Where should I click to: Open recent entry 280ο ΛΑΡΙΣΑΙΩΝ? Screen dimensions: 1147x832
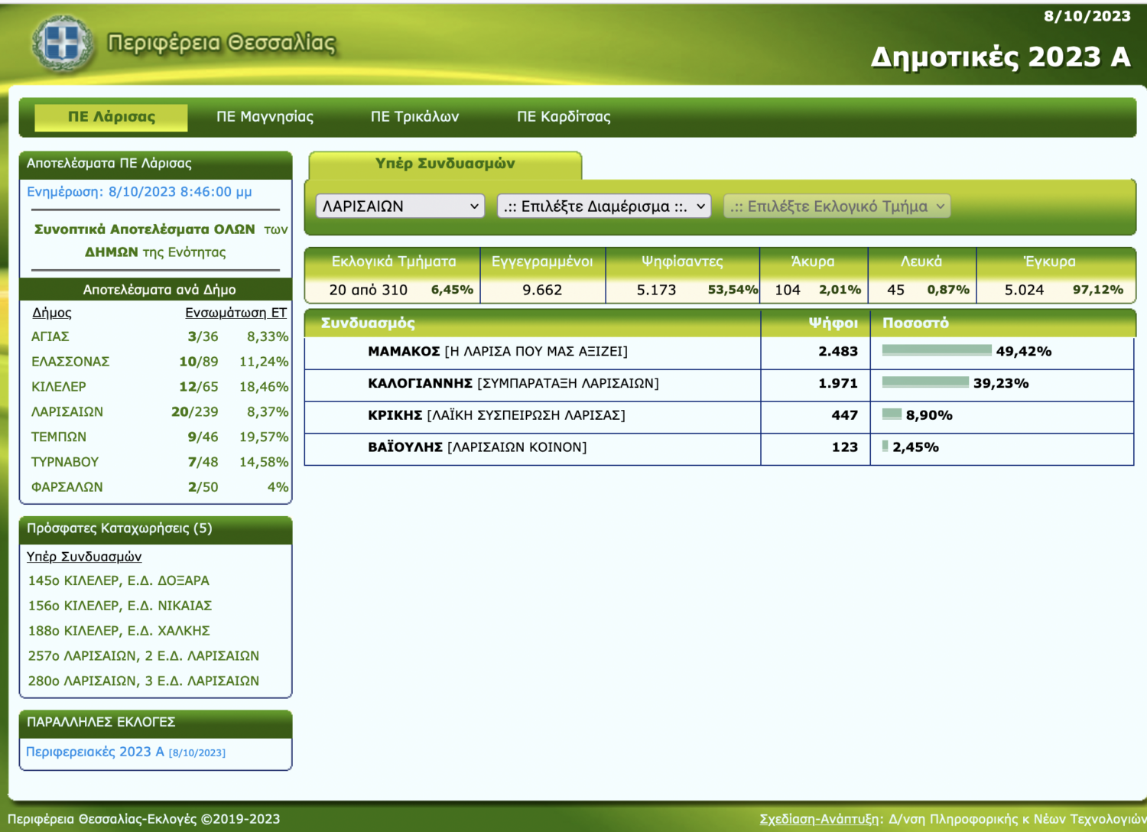click(x=144, y=681)
